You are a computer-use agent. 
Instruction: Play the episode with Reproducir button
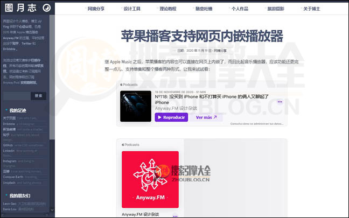(171, 117)
